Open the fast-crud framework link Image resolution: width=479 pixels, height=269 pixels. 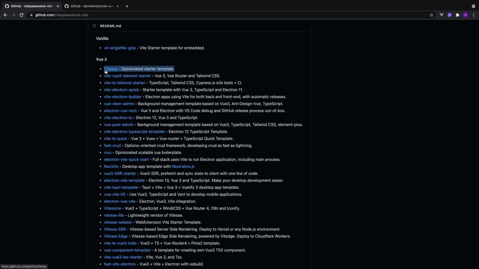coord(112,146)
